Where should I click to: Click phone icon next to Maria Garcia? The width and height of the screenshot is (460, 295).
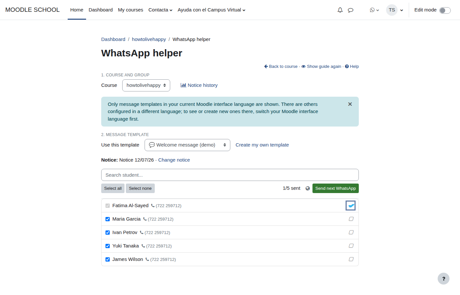[145, 219]
